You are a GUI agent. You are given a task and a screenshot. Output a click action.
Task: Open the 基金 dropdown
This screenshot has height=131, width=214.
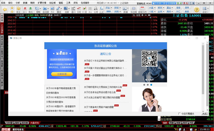click(170, 8)
